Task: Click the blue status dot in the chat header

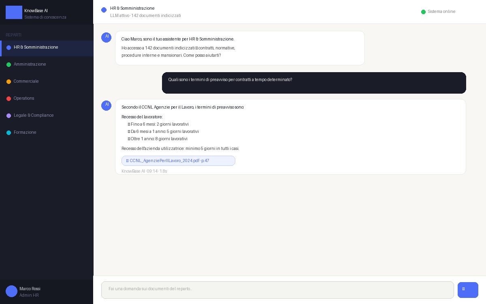Action: tap(104, 10)
